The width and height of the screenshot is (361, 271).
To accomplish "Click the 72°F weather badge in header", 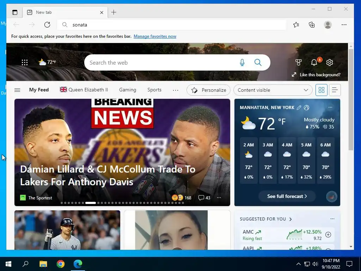I will click(47, 62).
